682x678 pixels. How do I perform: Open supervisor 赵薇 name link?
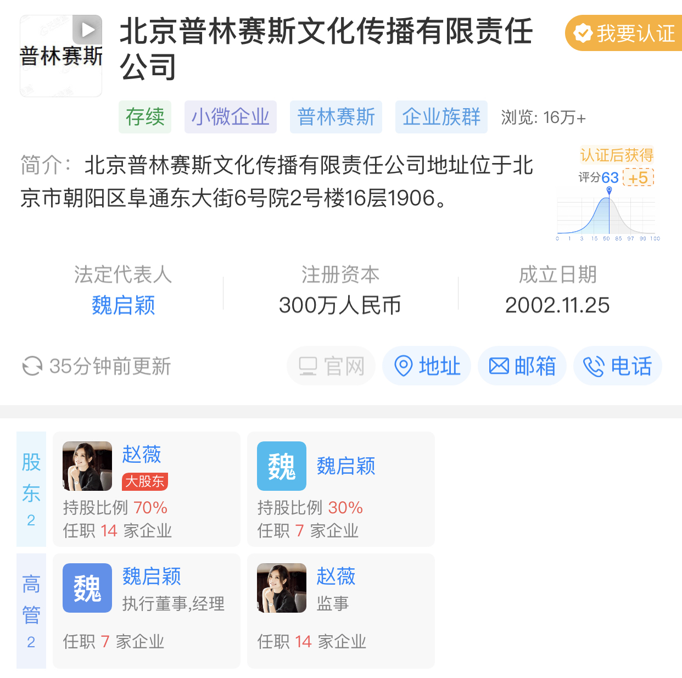336,576
